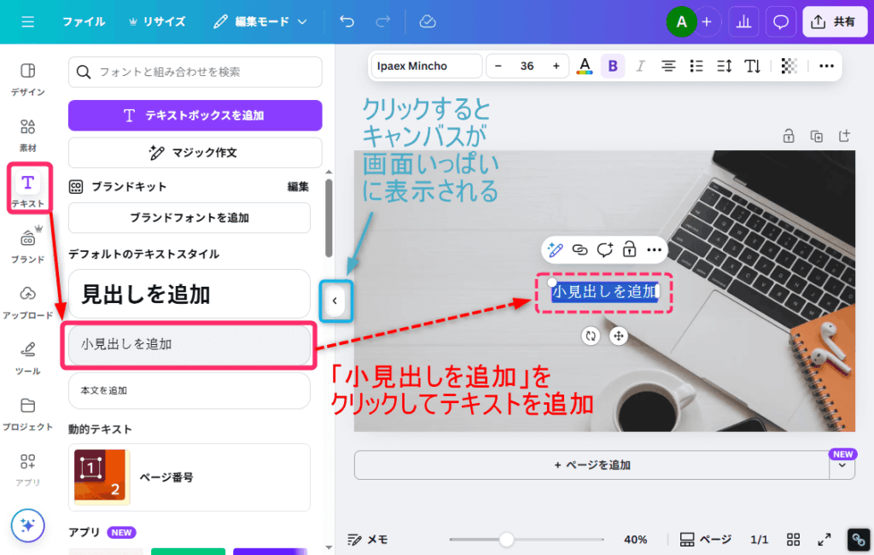Viewport: 874px width, 555px height.
Task: Open the text color picker
Action: click(584, 66)
